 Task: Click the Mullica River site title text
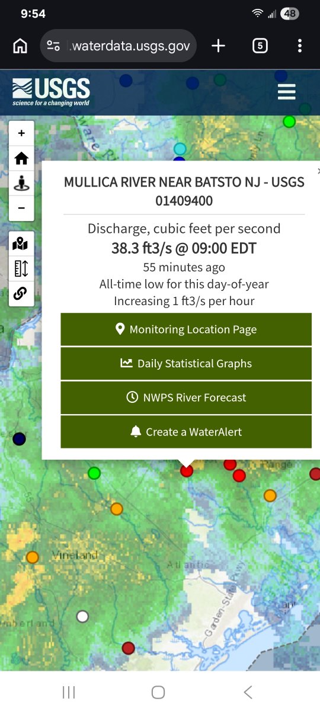pos(184,191)
